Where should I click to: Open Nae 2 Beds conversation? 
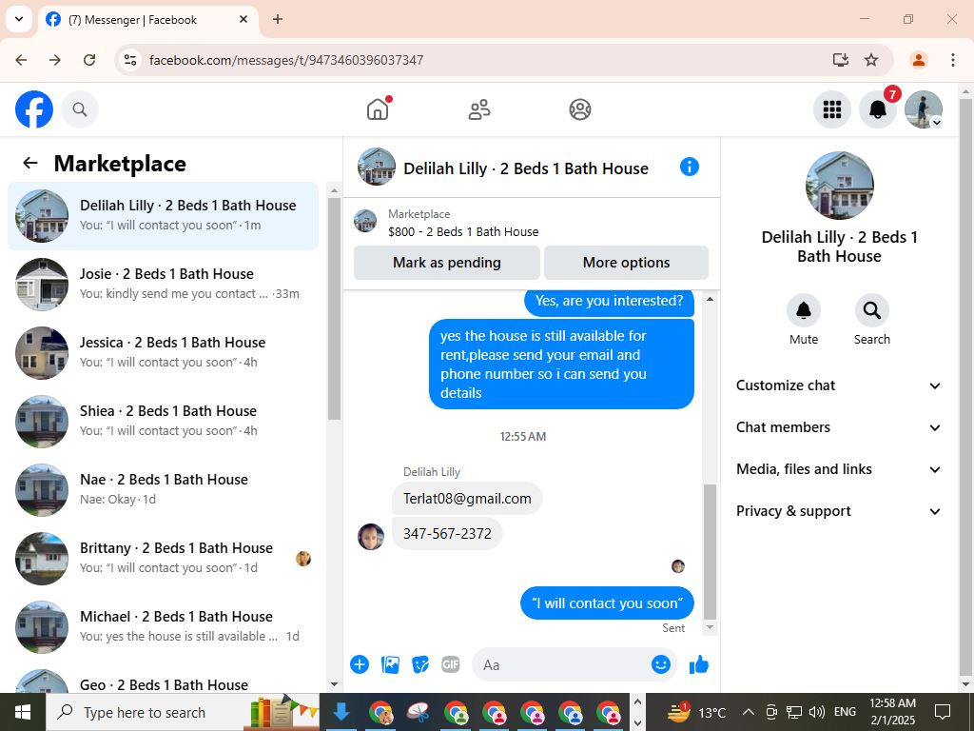(163, 490)
